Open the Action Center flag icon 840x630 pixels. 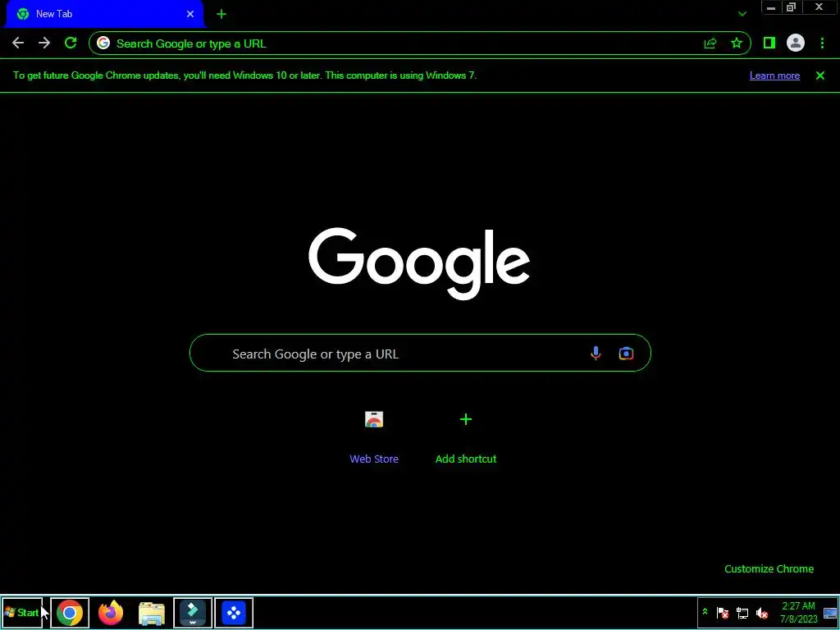pyautogui.click(x=722, y=613)
